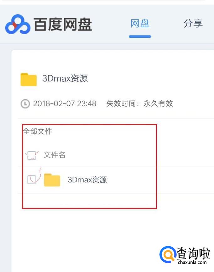The image size is (214, 272).
Task: Open the folder icon in the 3Dmax资源 file row
Action: point(52,180)
